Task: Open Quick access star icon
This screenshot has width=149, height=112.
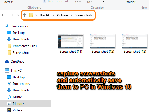Action: [x=7, y=26]
